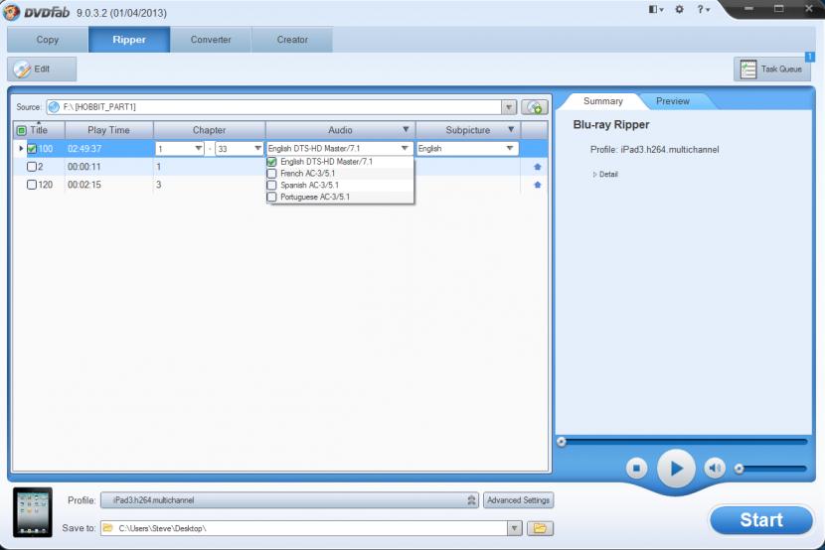825x550 pixels.
Task: Open the Subpicture column header dropdown arrow
Action: (511, 129)
